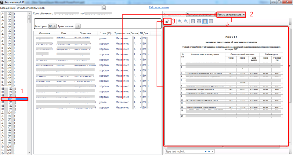Click the 'Type text to find' field
293x155 pixels.
click(183, 151)
